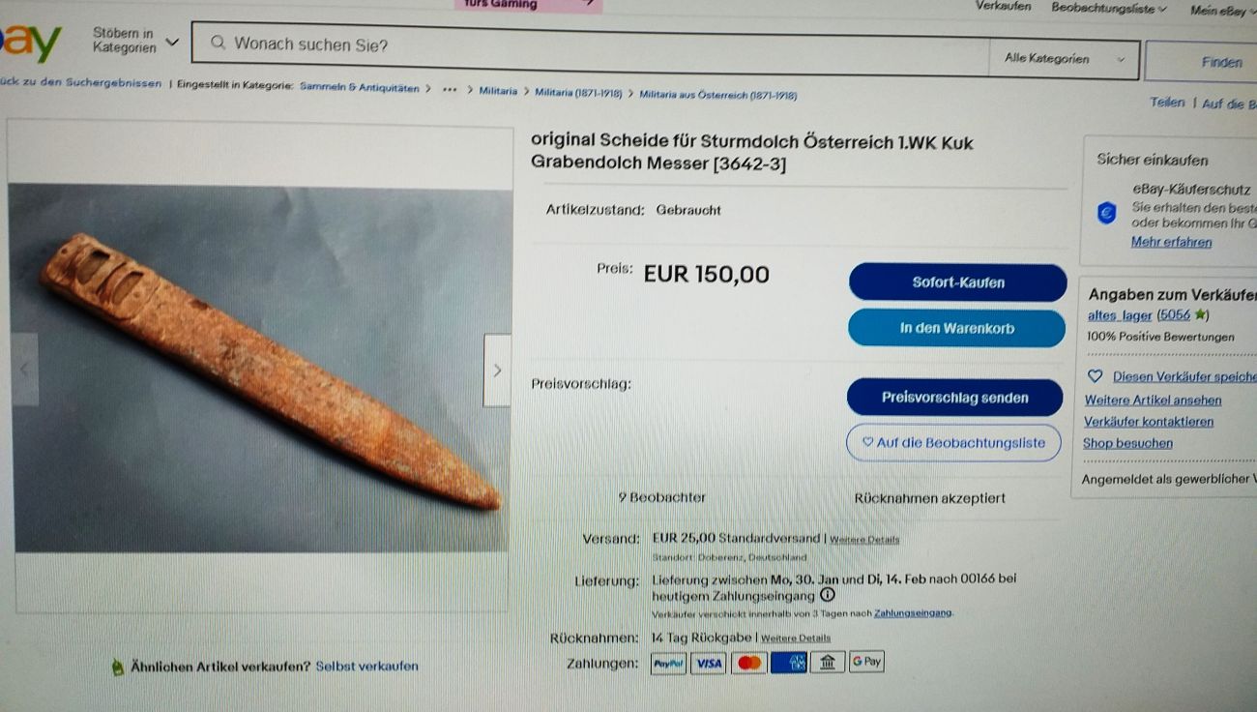
Task: Click the next image arrow on photo
Action: click(x=497, y=371)
